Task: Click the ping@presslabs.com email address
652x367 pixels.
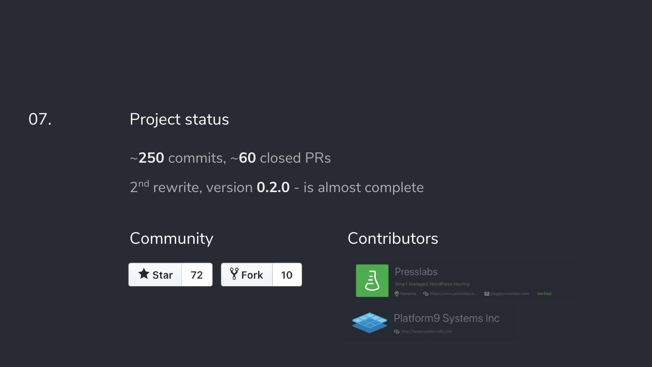Action: (509, 294)
